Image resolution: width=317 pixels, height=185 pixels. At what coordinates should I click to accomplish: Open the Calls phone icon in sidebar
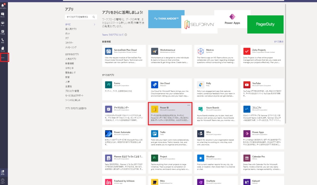coord(3,40)
